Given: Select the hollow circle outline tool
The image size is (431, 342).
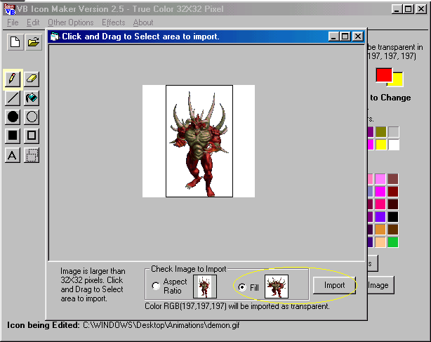Looking at the screenshot, I should pyautogui.click(x=32, y=117).
